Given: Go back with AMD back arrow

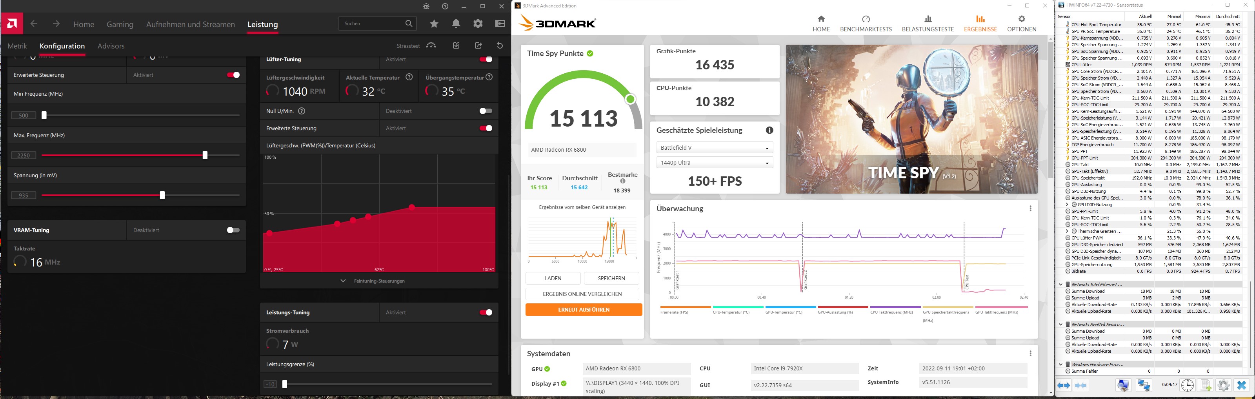Looking at the screenshot, I should click(x=34, y=24).
